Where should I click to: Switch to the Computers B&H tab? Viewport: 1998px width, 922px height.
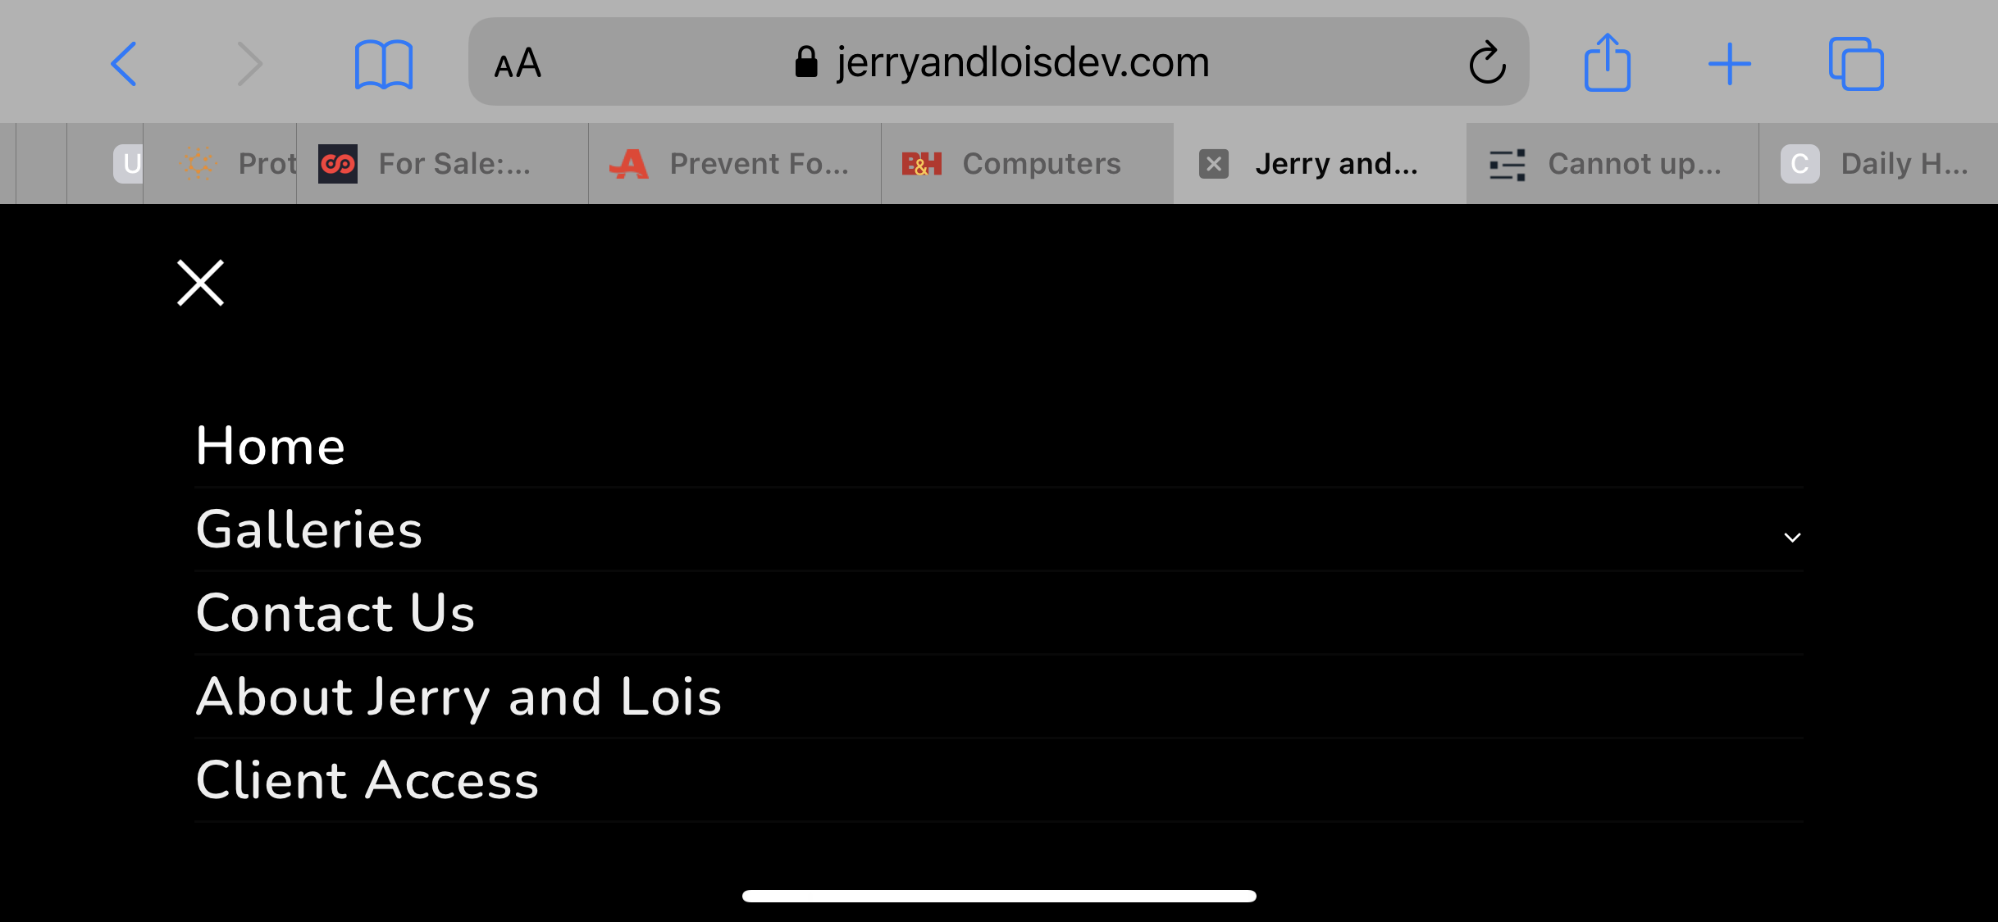click(x=1027, y=164)
